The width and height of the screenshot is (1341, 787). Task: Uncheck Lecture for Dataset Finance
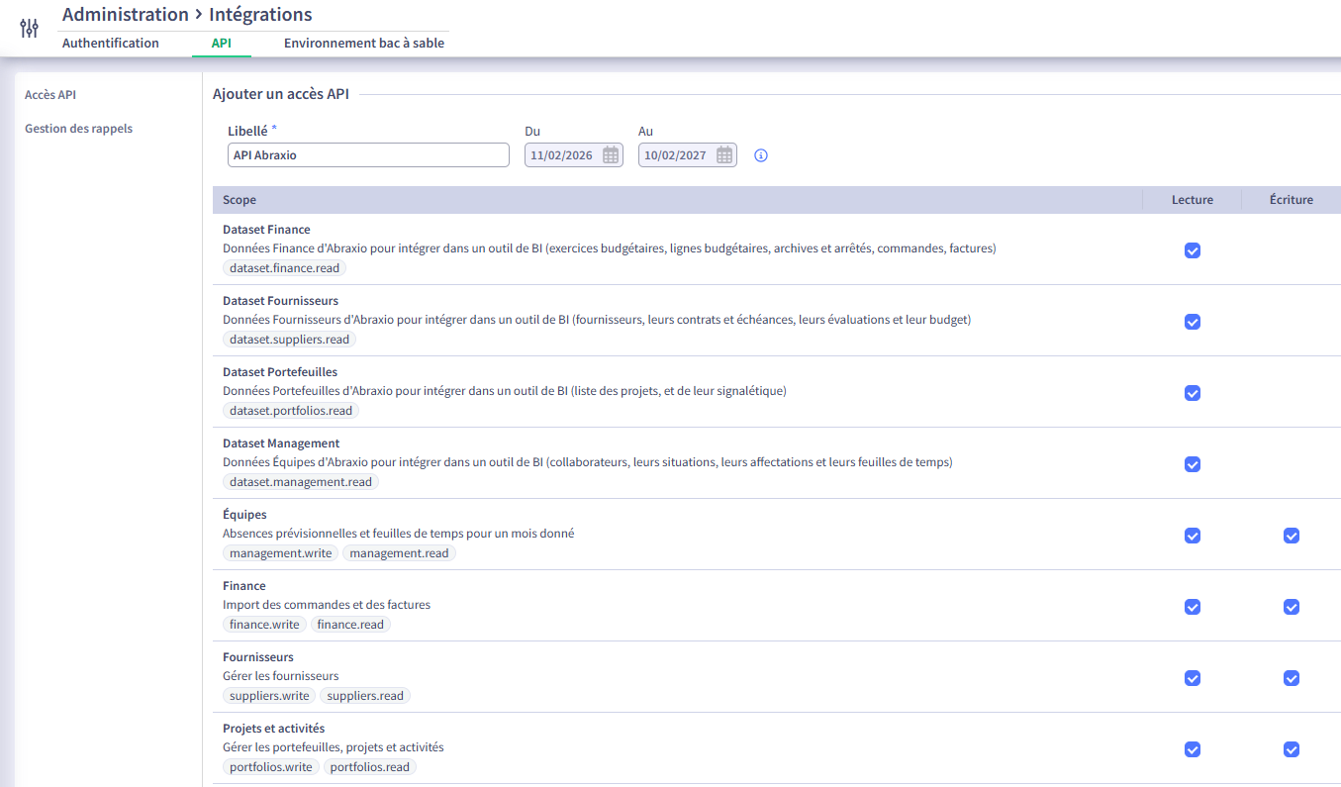coord(1193,250)
